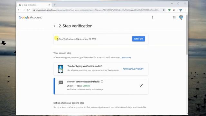Open the green shield extension icon
This screenshot has width=206, height=116.
click(170, 10)
